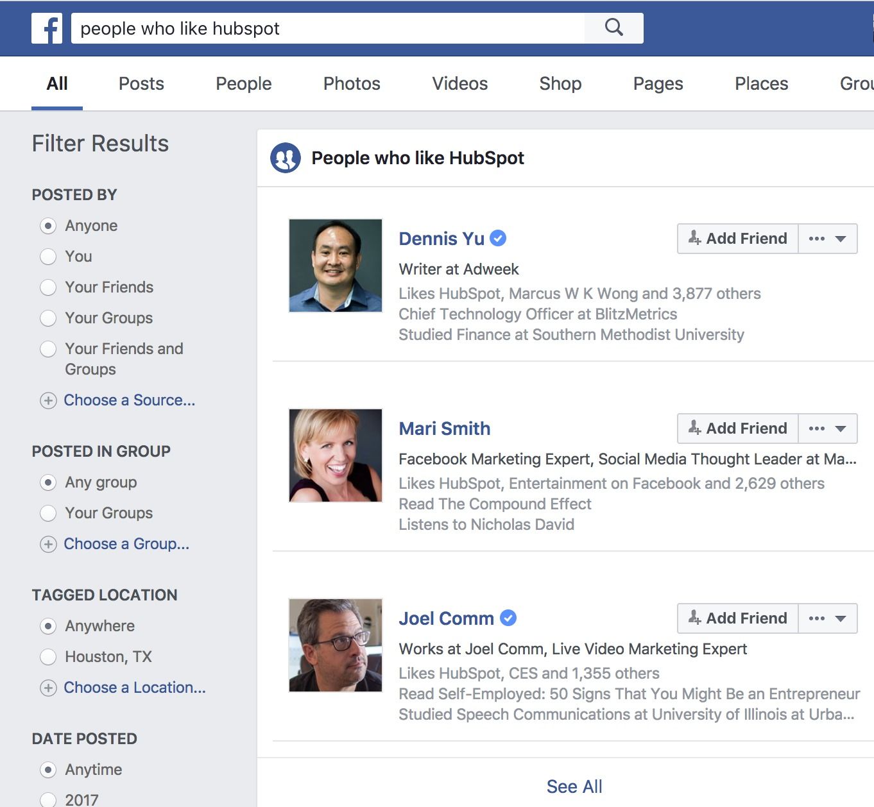Screen dimensions: 874x807
Task: Click the search magnifier icon
Action: click(613, 28)
